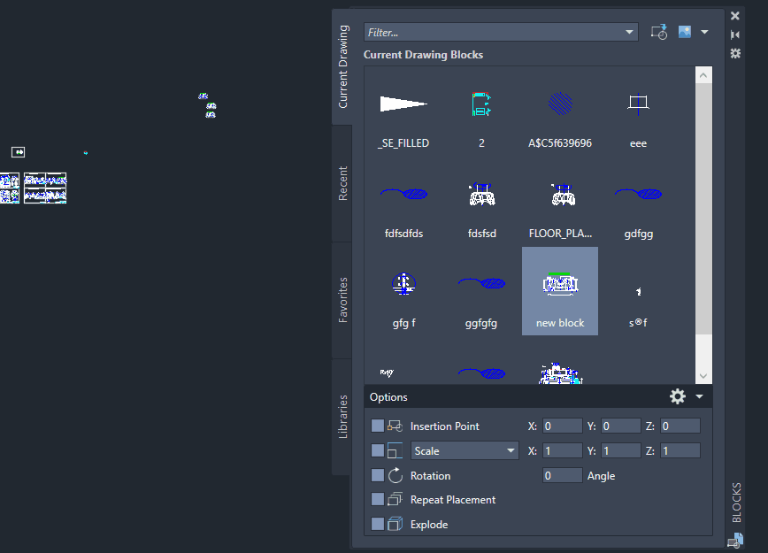Open the Libraries tab
The width and height of the screenshot is (768, 553).
[x=343, y=416]
